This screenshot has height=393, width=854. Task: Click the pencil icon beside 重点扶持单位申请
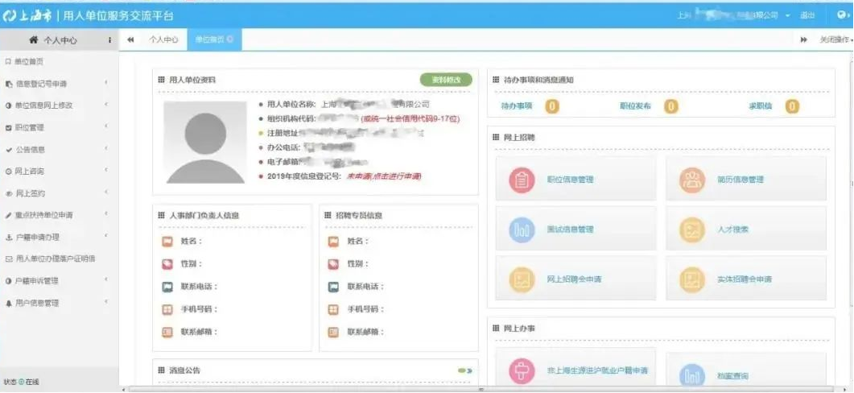point(8,215)
